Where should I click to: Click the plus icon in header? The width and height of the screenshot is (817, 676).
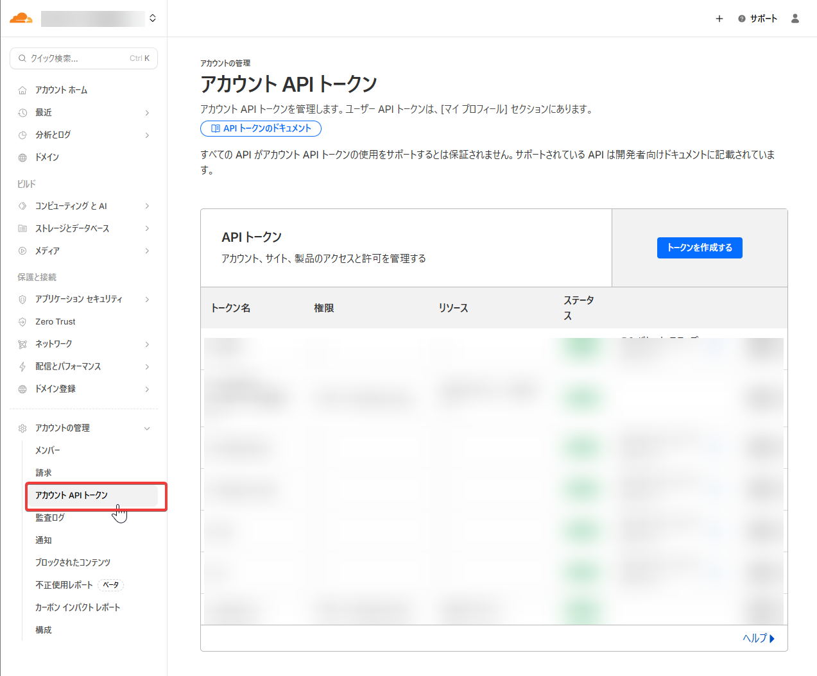pos(719,19)
